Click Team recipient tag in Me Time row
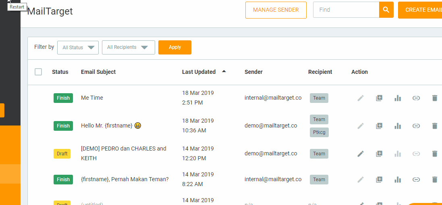 [x=319, y=98]
